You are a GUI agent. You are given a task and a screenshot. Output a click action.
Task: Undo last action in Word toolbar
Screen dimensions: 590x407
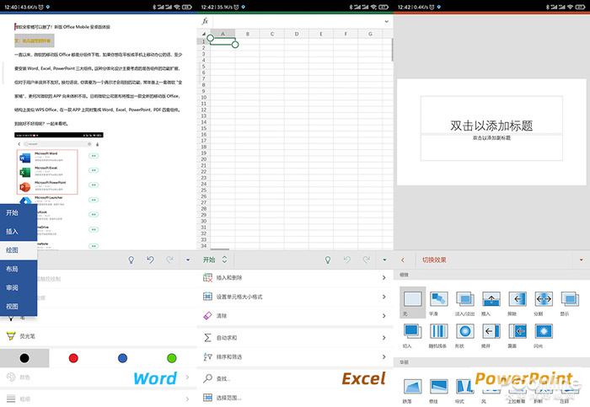(x=151, y=260)
